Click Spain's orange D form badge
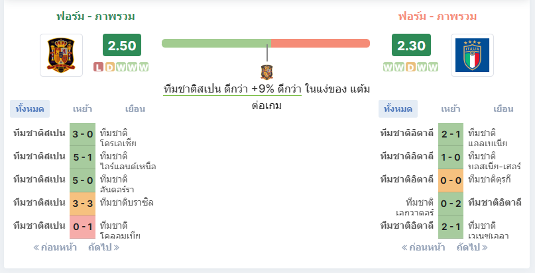This screenshot has height=273, width=535. (109, 67)
